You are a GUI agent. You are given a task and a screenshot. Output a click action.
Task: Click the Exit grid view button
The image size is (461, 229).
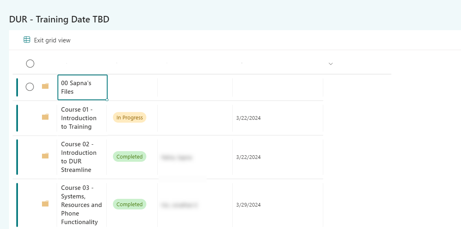pyautogui.click(x=47, y=40)
